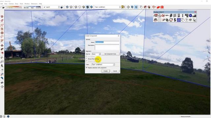
Task: Open the toolbar Type undefined dropdown
Action: point(108,7)
